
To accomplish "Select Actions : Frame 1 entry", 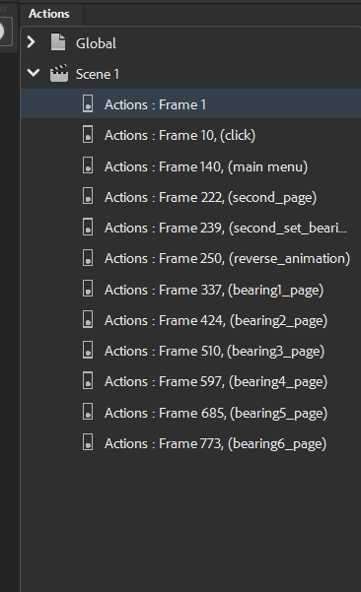I will point(191,103).
